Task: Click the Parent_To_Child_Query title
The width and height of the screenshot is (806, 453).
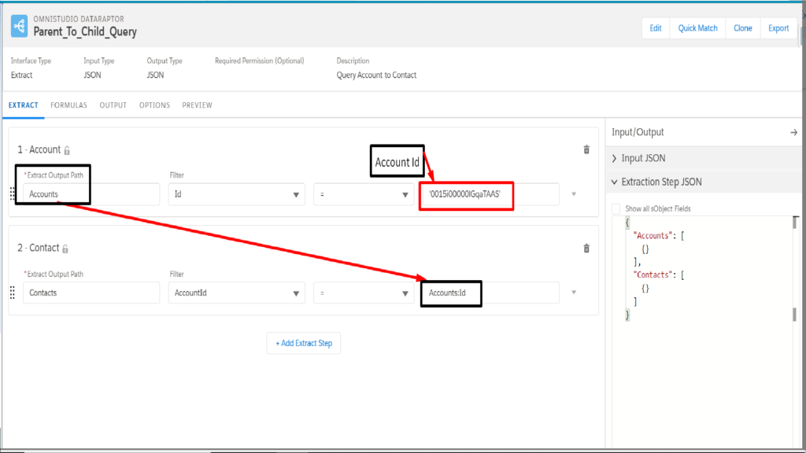Action: pos(85,31)
